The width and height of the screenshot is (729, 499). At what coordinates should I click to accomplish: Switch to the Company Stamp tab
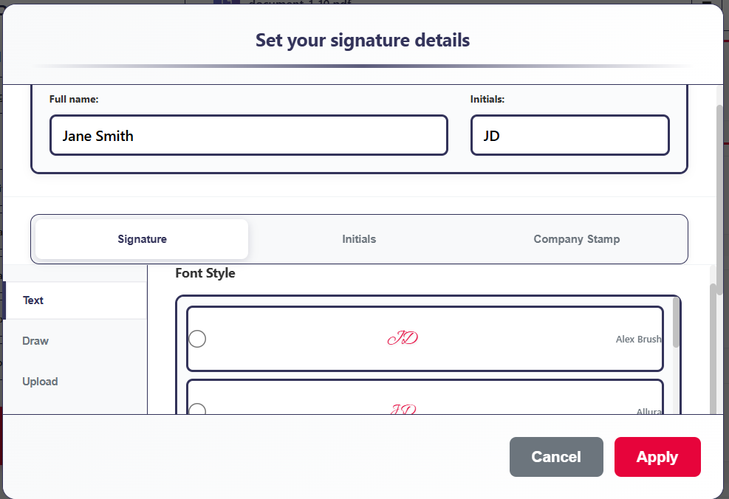576,239
